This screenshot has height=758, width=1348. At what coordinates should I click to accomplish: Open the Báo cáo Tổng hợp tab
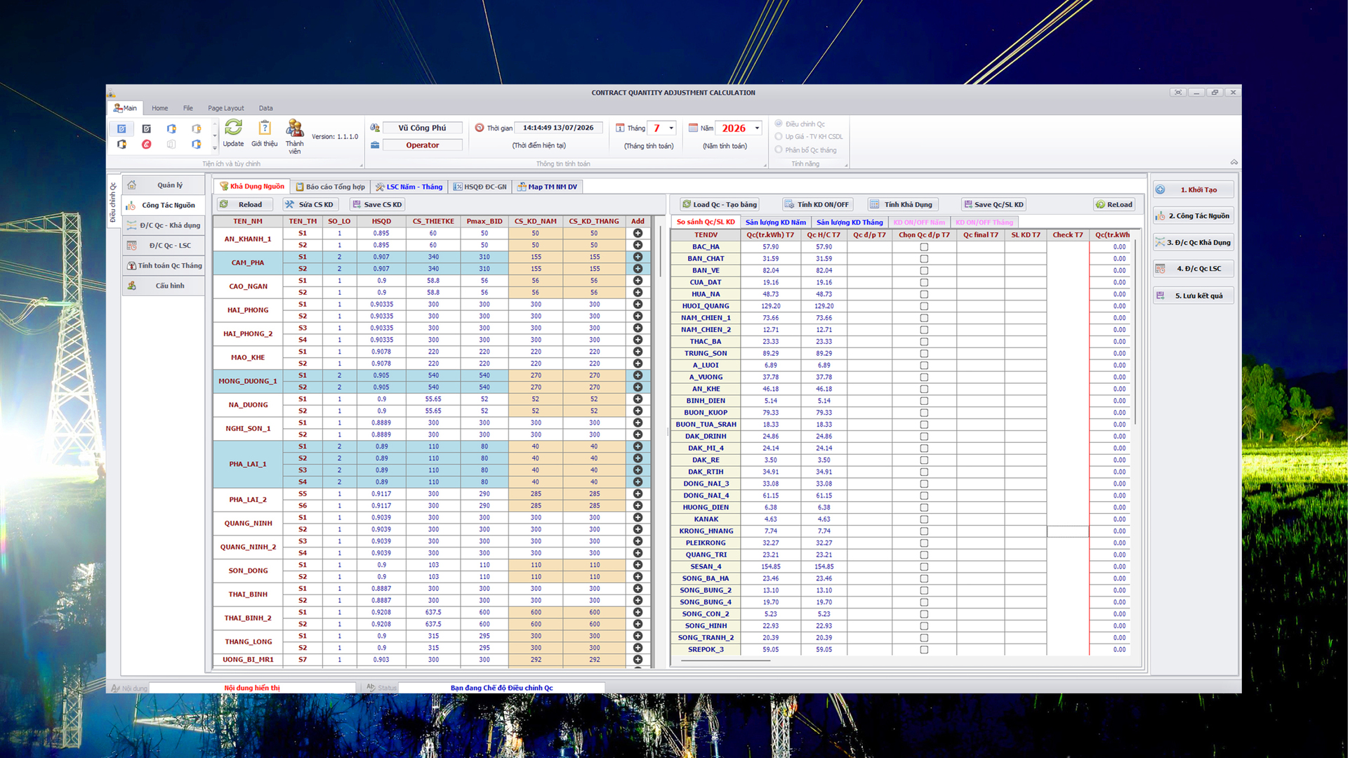330,187
